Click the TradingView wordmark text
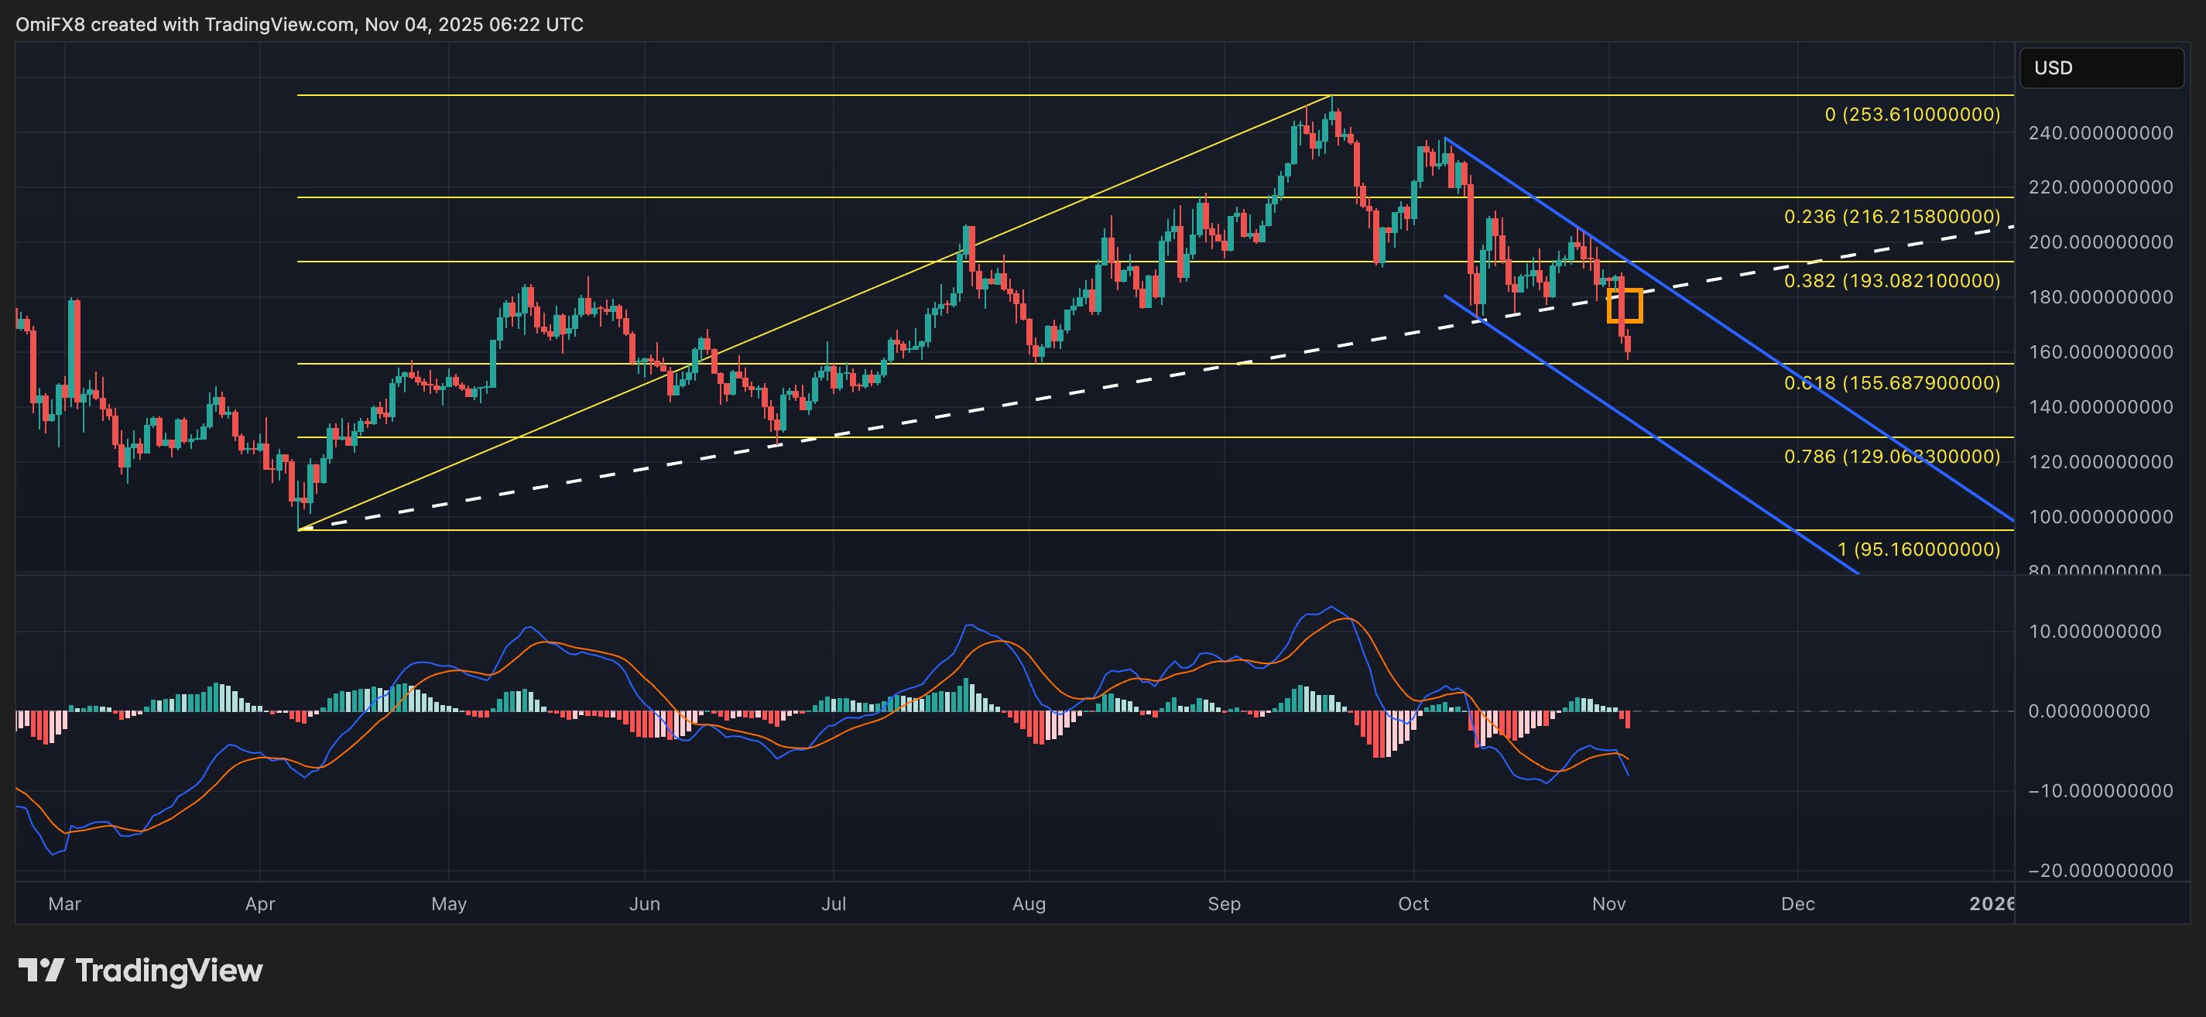Screen dimensions: 2206x1017 coord(169,970)
